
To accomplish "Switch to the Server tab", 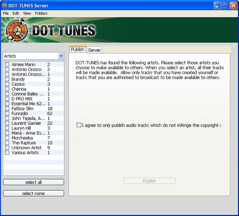I will click(94, 50).
